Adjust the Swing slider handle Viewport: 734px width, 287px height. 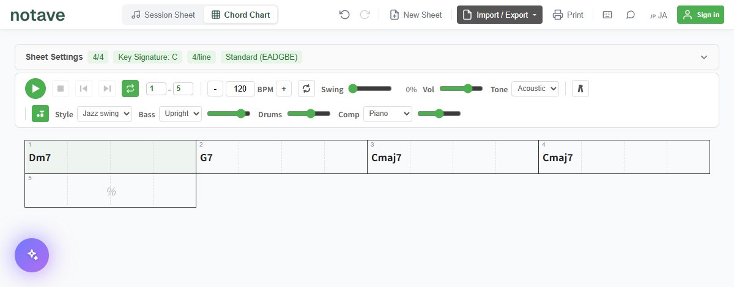(x=353, y=89)
